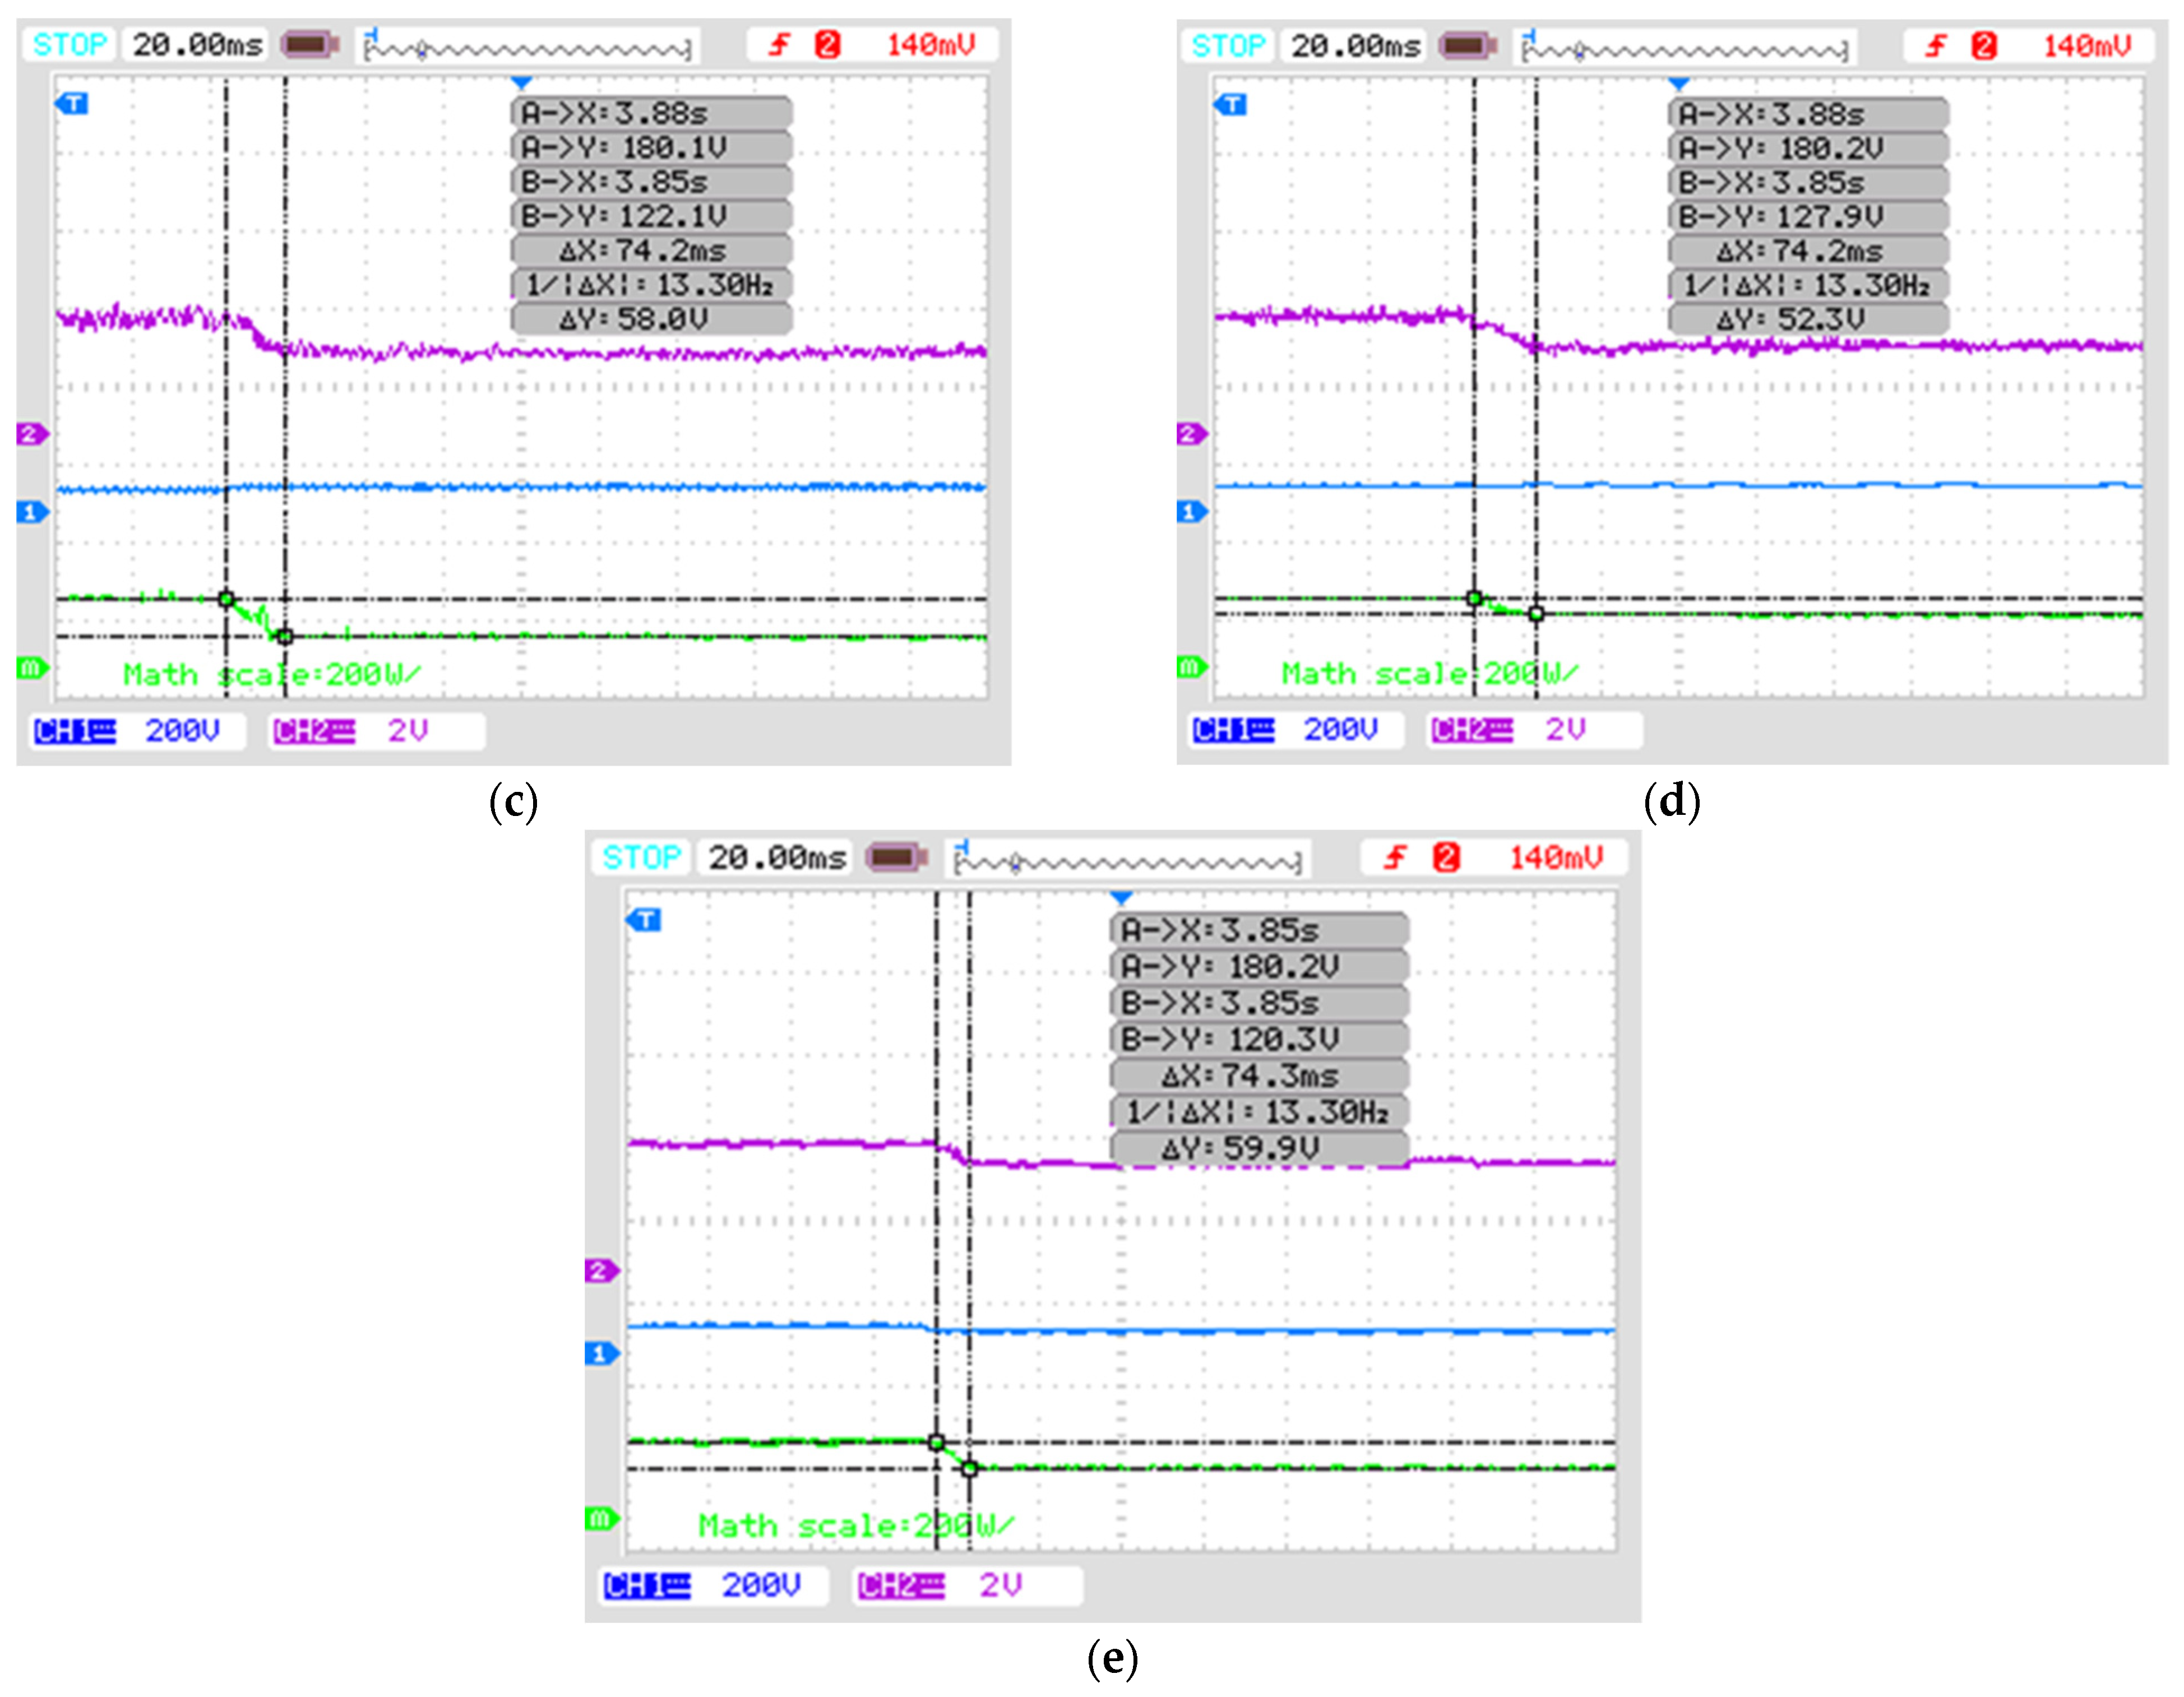The width and height of the screenshot is (2184, 1697).
Task: Click the channel 2 ground marker in panel (c)
Action: (31, 434)
